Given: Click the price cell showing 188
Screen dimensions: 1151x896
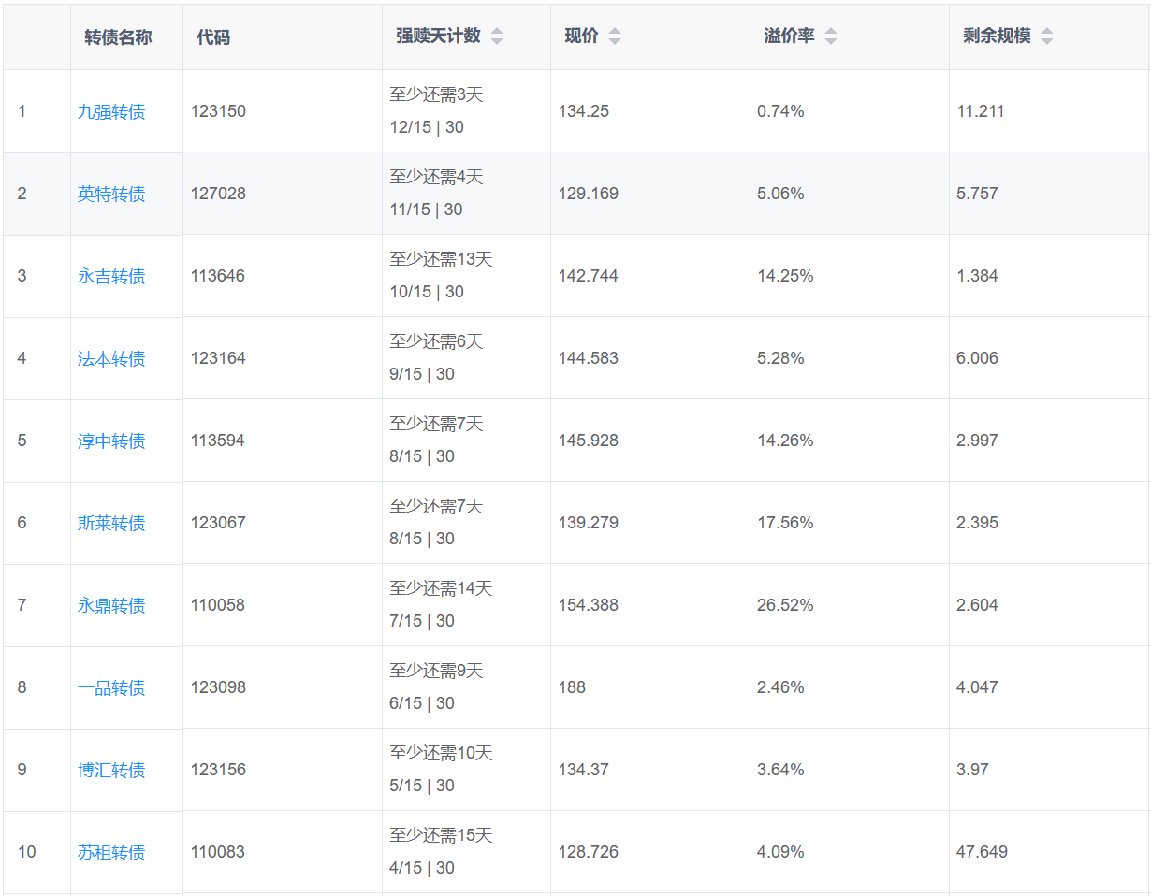Looking at the screenshot, I should (x=572, y=687).
